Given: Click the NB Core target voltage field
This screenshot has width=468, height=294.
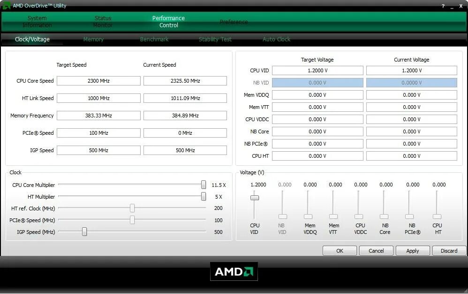Looking at the screenshot, I should point(317,132).
